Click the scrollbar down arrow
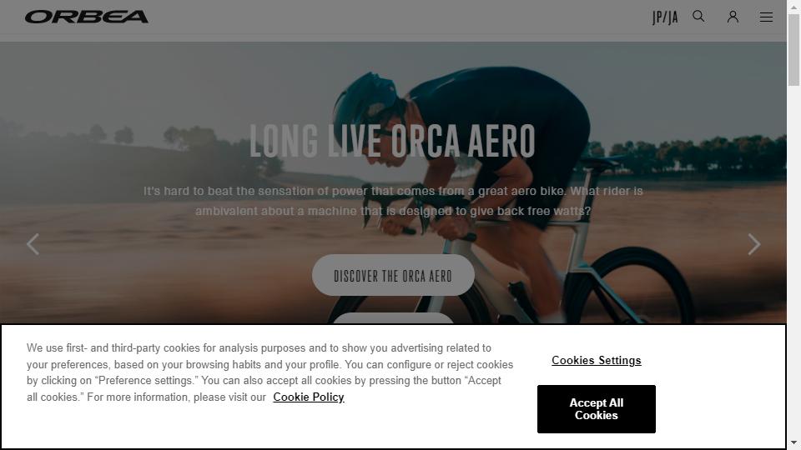The height and width of the screenshot is (450, 801). (793, 442)
